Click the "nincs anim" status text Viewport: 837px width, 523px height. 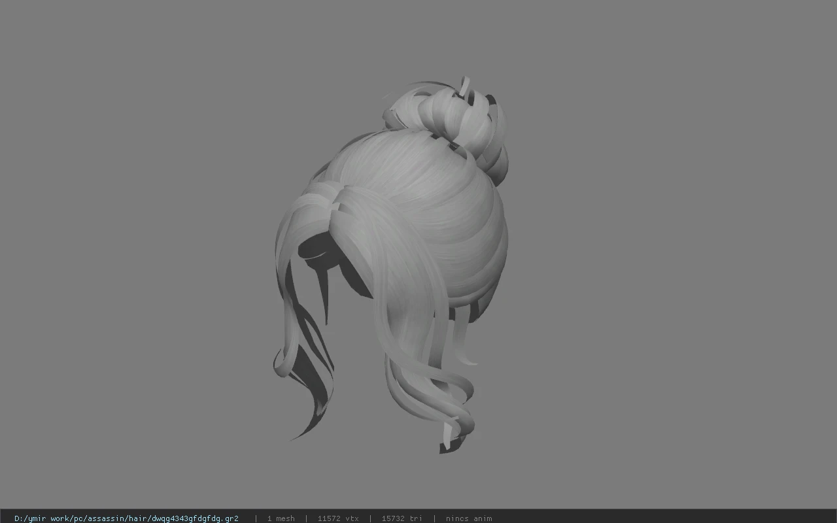tap(469, 518)
